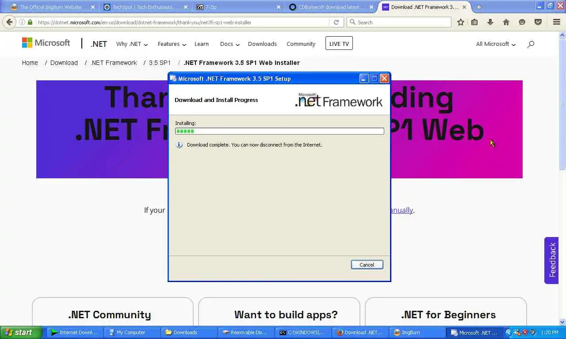Minimize the .NET Framework Setup dialog

pyautogui.click(x=363, y=79)
